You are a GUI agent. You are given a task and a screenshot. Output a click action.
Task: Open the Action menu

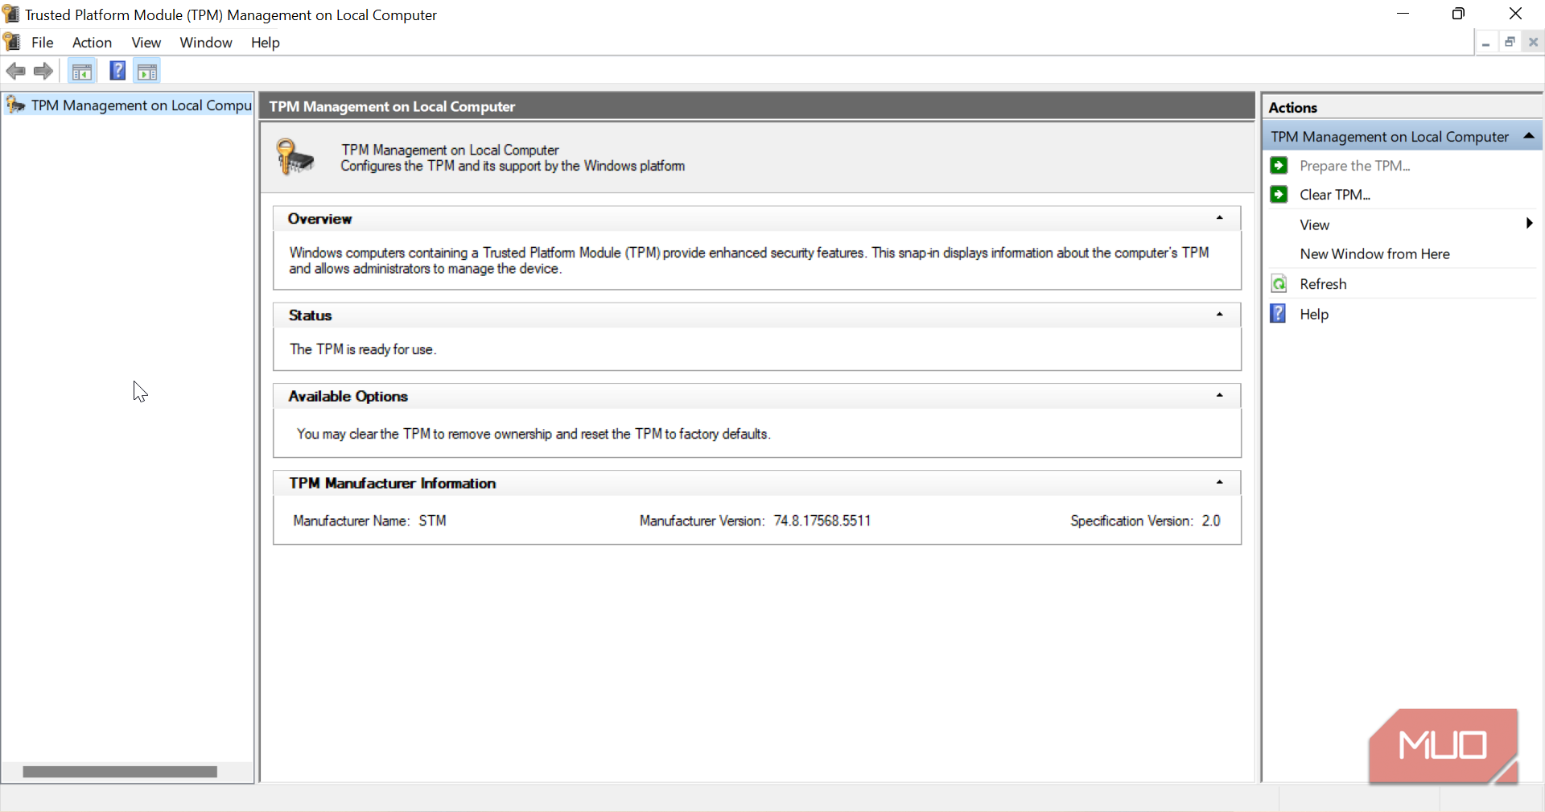click(x=92, y=43)
